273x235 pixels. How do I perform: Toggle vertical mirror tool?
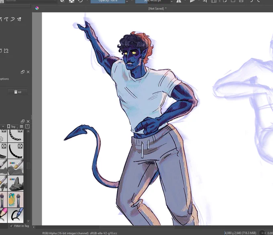192,1
